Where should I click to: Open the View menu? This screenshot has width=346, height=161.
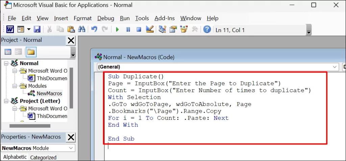pyautogui.click(x=43, y=18)
